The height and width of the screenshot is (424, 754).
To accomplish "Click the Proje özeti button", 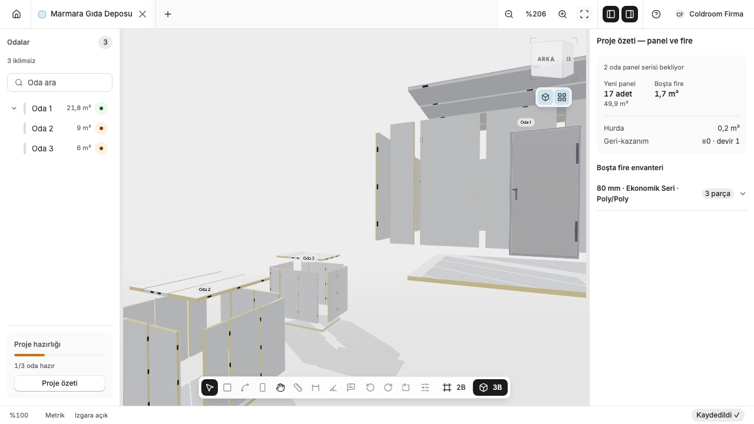I will point(59,383).
